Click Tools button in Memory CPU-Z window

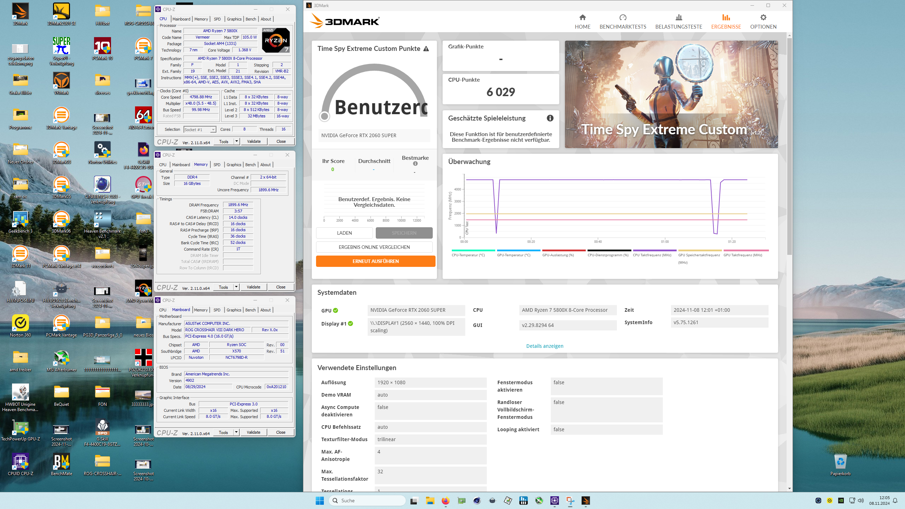223,287
